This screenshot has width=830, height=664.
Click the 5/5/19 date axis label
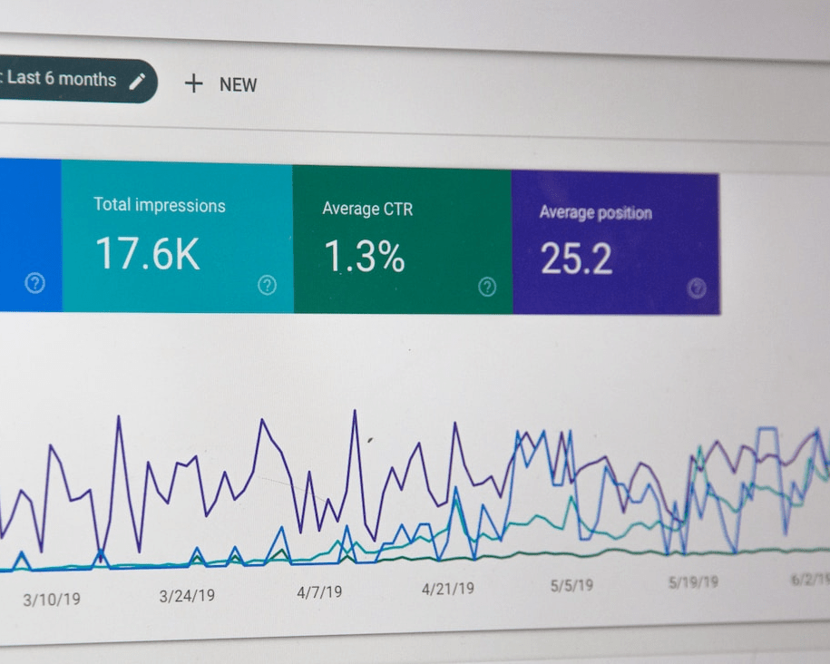(571, 585)
